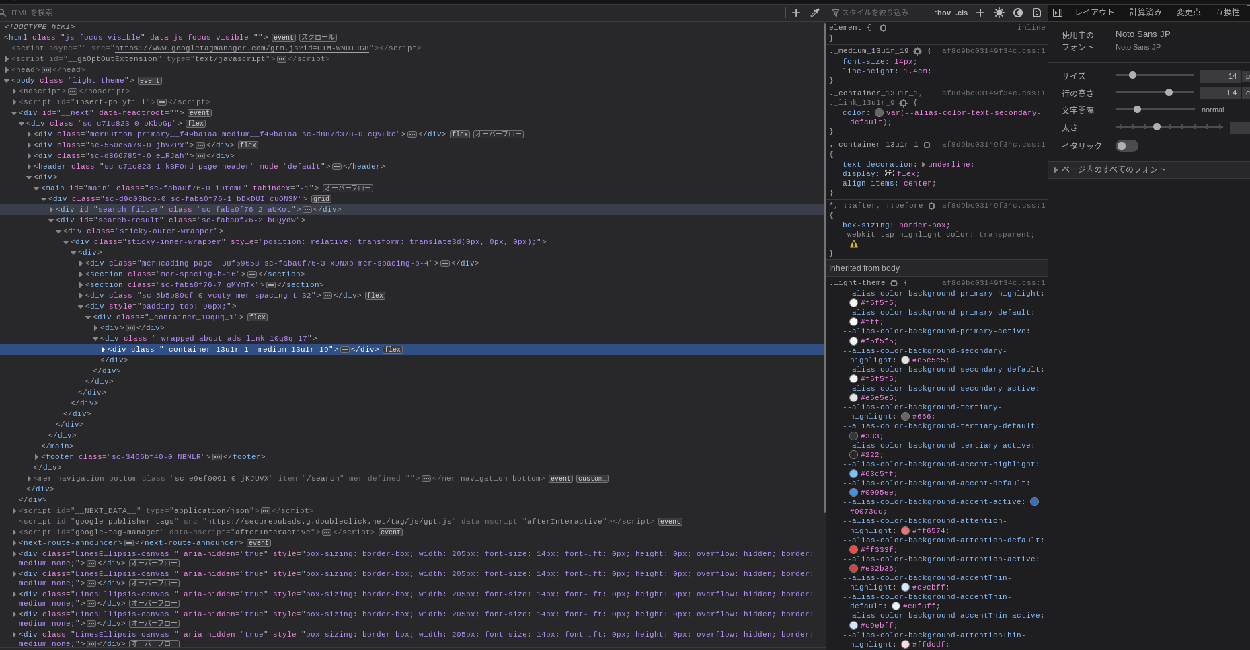Toggle the flex highlighter badge on _container_13u1r_1

point(393,349)
